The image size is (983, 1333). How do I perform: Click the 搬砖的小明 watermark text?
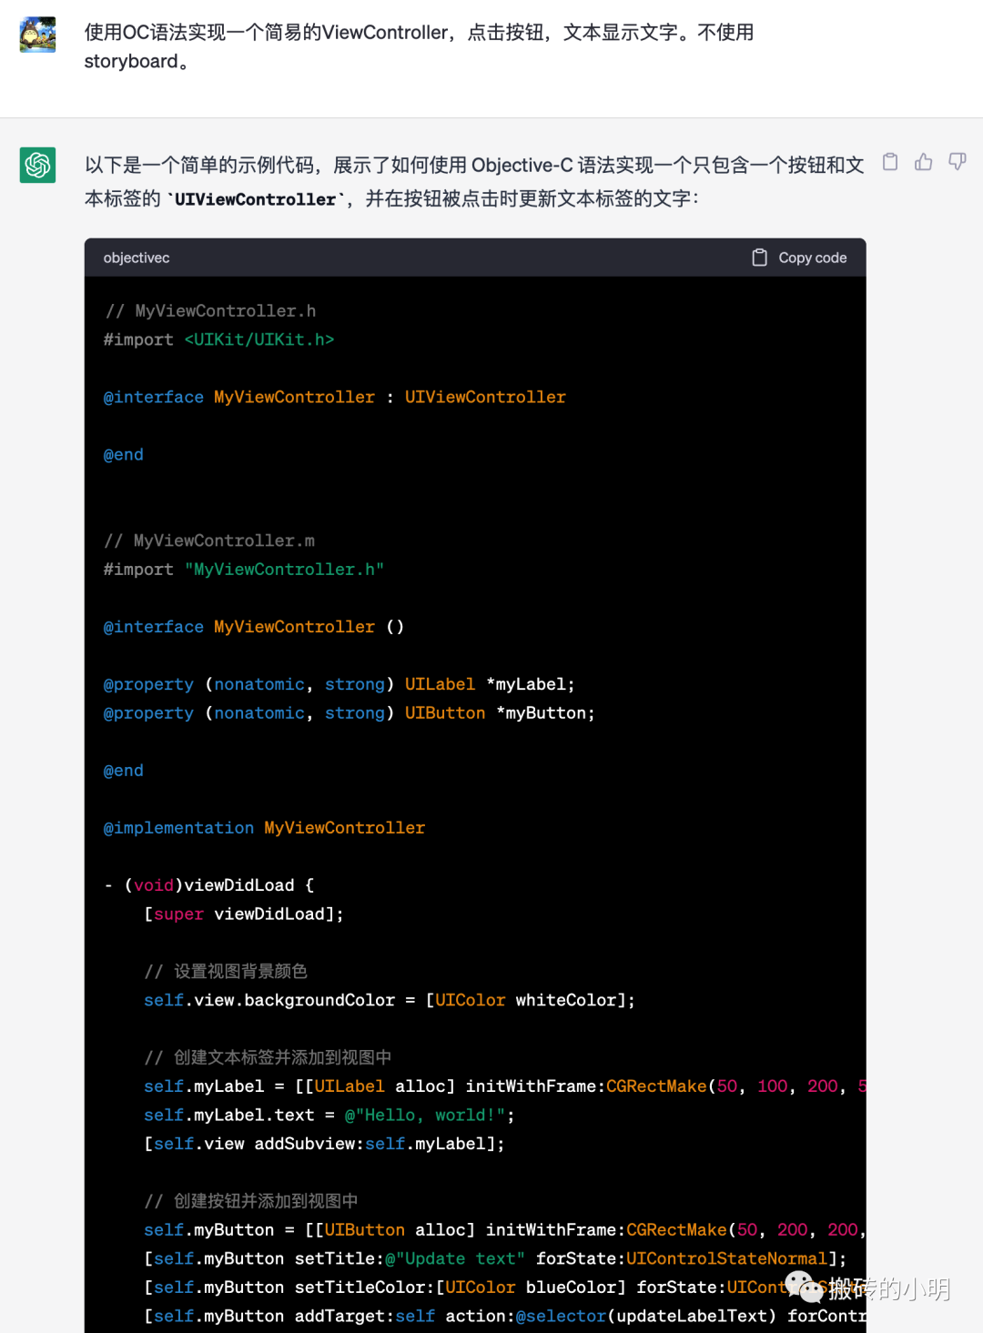(888, 1288)
